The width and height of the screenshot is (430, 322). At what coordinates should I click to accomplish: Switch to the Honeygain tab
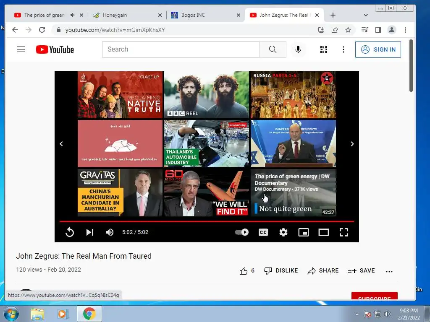point(124,15)
